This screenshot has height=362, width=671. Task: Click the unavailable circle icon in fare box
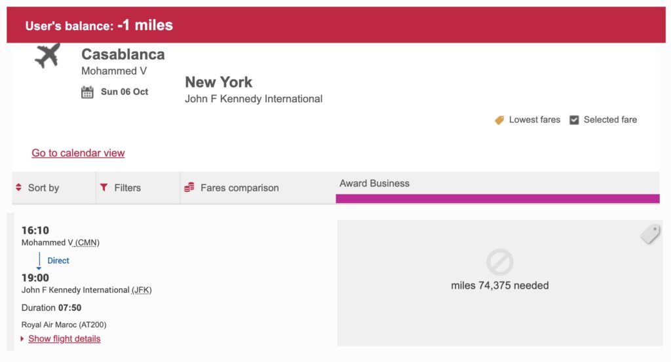point(499,262)
